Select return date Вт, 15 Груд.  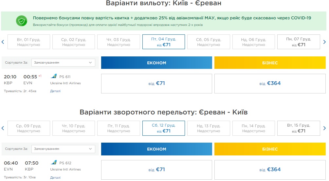point(299,128)
